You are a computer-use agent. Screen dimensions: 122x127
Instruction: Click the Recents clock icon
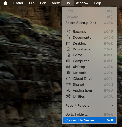tap(68, 32)
